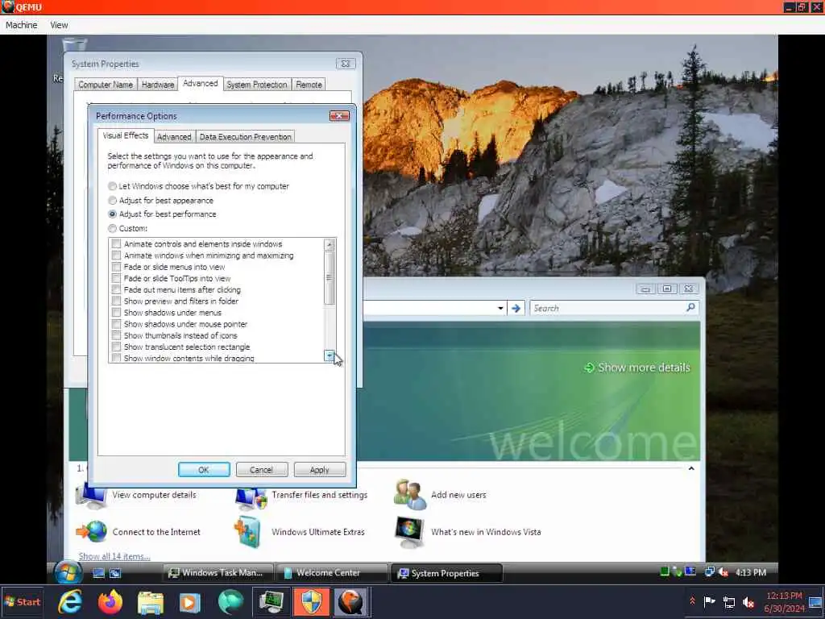The height and width of the screenshot is (619, 825).
Task: Enable Animate windows when minimizing and maximizing
Action: point(116,255)
